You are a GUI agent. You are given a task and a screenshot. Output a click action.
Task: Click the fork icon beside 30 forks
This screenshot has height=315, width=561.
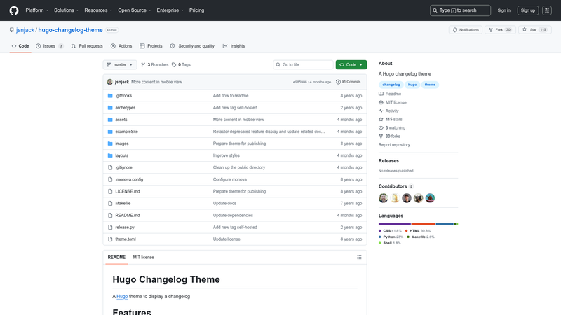pos(381,136)
